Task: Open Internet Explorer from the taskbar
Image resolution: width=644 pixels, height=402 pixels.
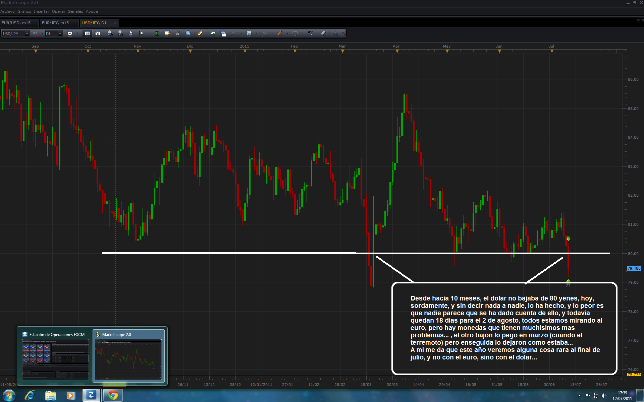Action: tap(30, 396)
